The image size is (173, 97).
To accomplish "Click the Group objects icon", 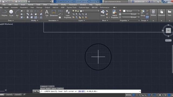I will click(143, 13).
